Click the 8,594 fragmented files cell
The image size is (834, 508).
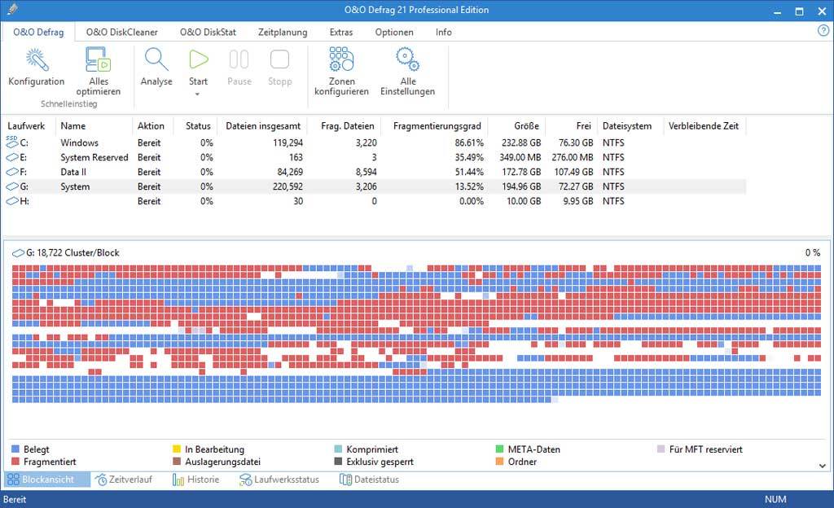tap(366, 172)
